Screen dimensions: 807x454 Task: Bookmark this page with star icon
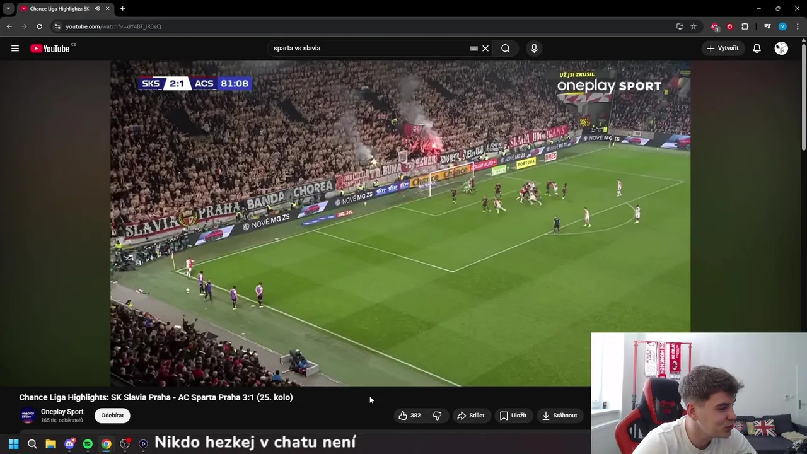[693, 26]
